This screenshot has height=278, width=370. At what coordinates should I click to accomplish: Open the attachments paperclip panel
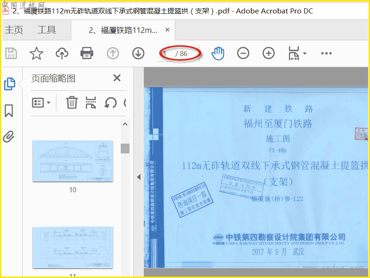pos(8,137)
